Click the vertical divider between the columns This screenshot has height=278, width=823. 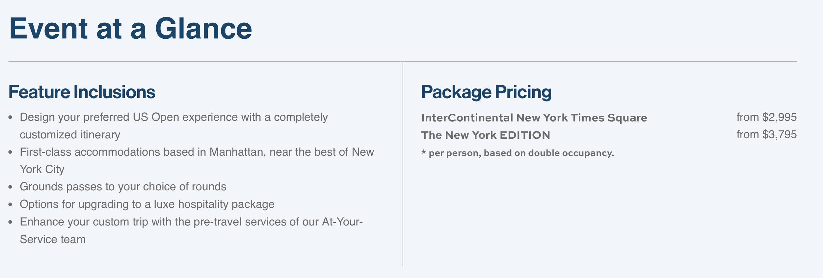coord(403,163)
